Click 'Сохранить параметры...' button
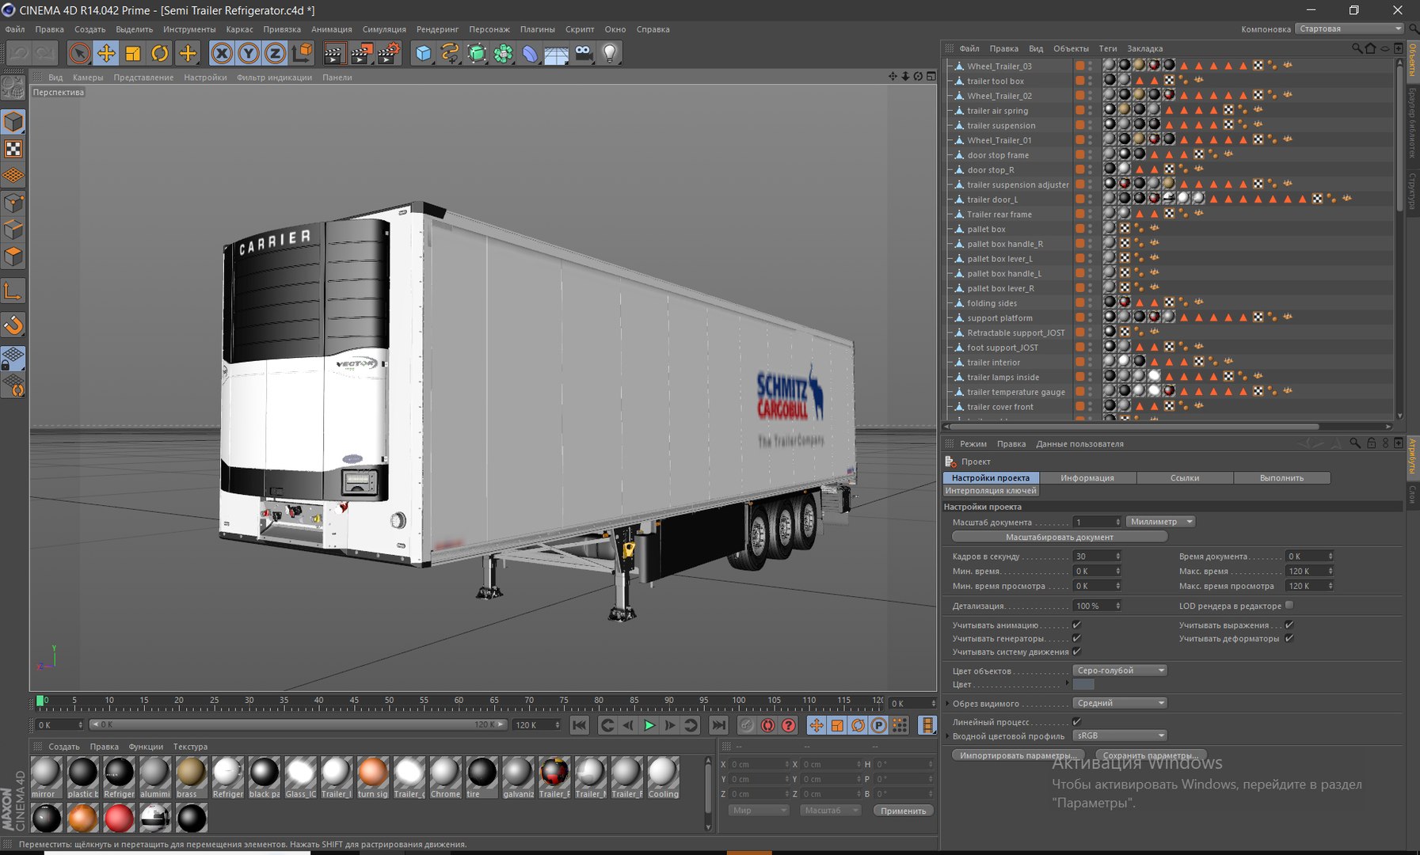The height and width of the screenshot is (855, 1420). 1151,755
